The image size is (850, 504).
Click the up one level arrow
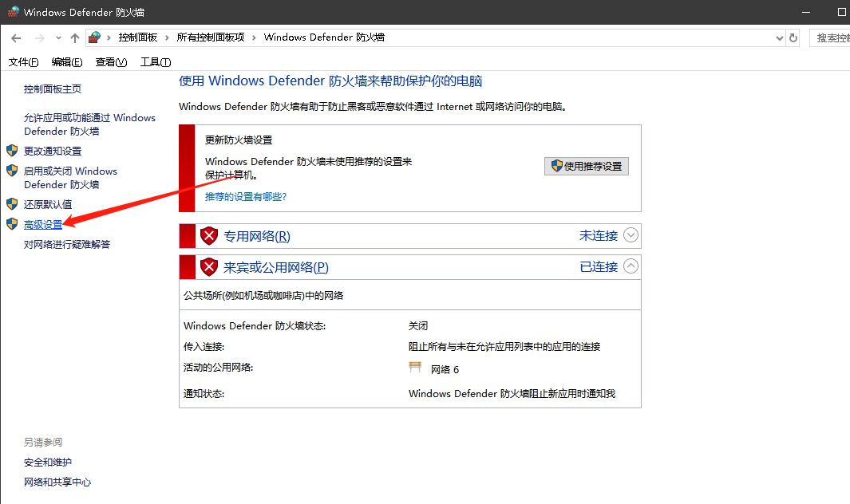coord(75,37)
